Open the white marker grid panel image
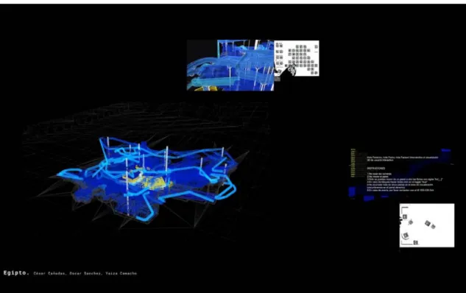Image resolution: width=466 pixels, height=293 pixels. pyautogui.click(x=297, y=58)
